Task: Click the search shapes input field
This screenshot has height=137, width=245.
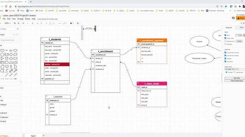Action: tap(8, 29)
